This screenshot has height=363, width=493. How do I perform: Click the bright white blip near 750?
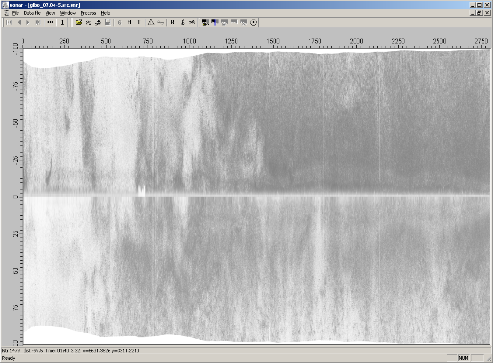point(141,191)
